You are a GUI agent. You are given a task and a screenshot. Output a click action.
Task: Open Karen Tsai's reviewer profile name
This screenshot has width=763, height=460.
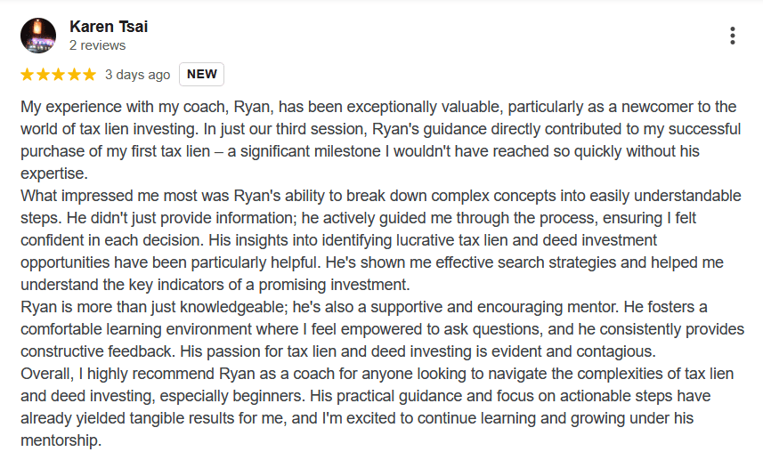pos(109,27)
